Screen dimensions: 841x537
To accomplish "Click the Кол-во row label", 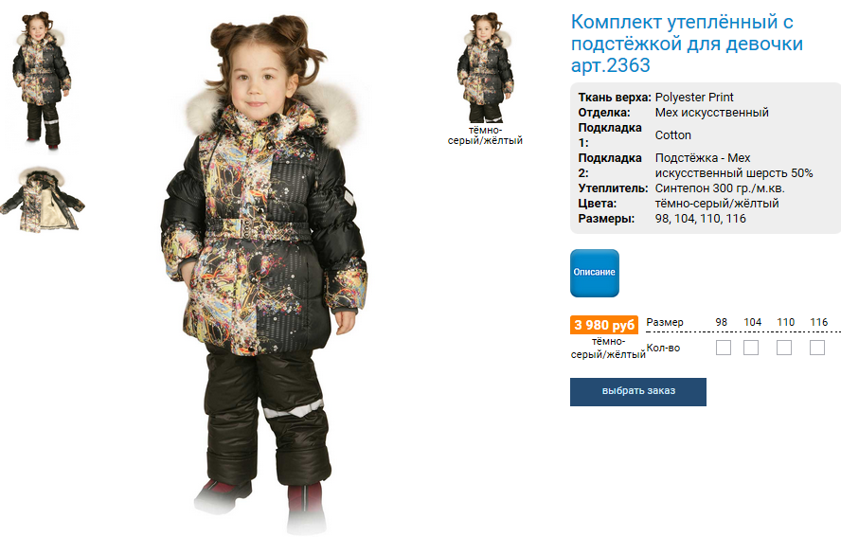I will tap(663, 348).
